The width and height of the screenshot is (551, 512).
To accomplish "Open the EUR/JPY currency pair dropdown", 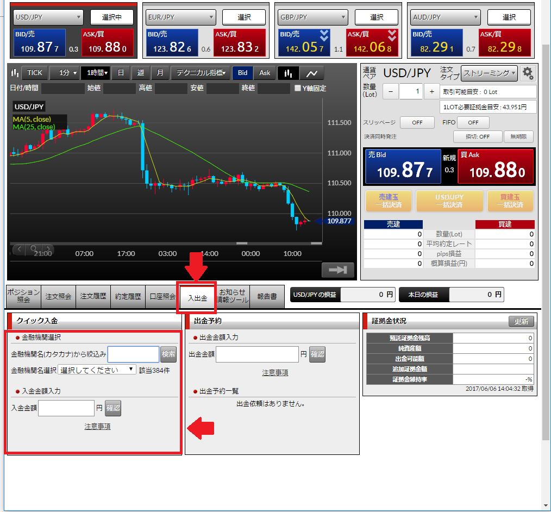I will tap(180, 17).
